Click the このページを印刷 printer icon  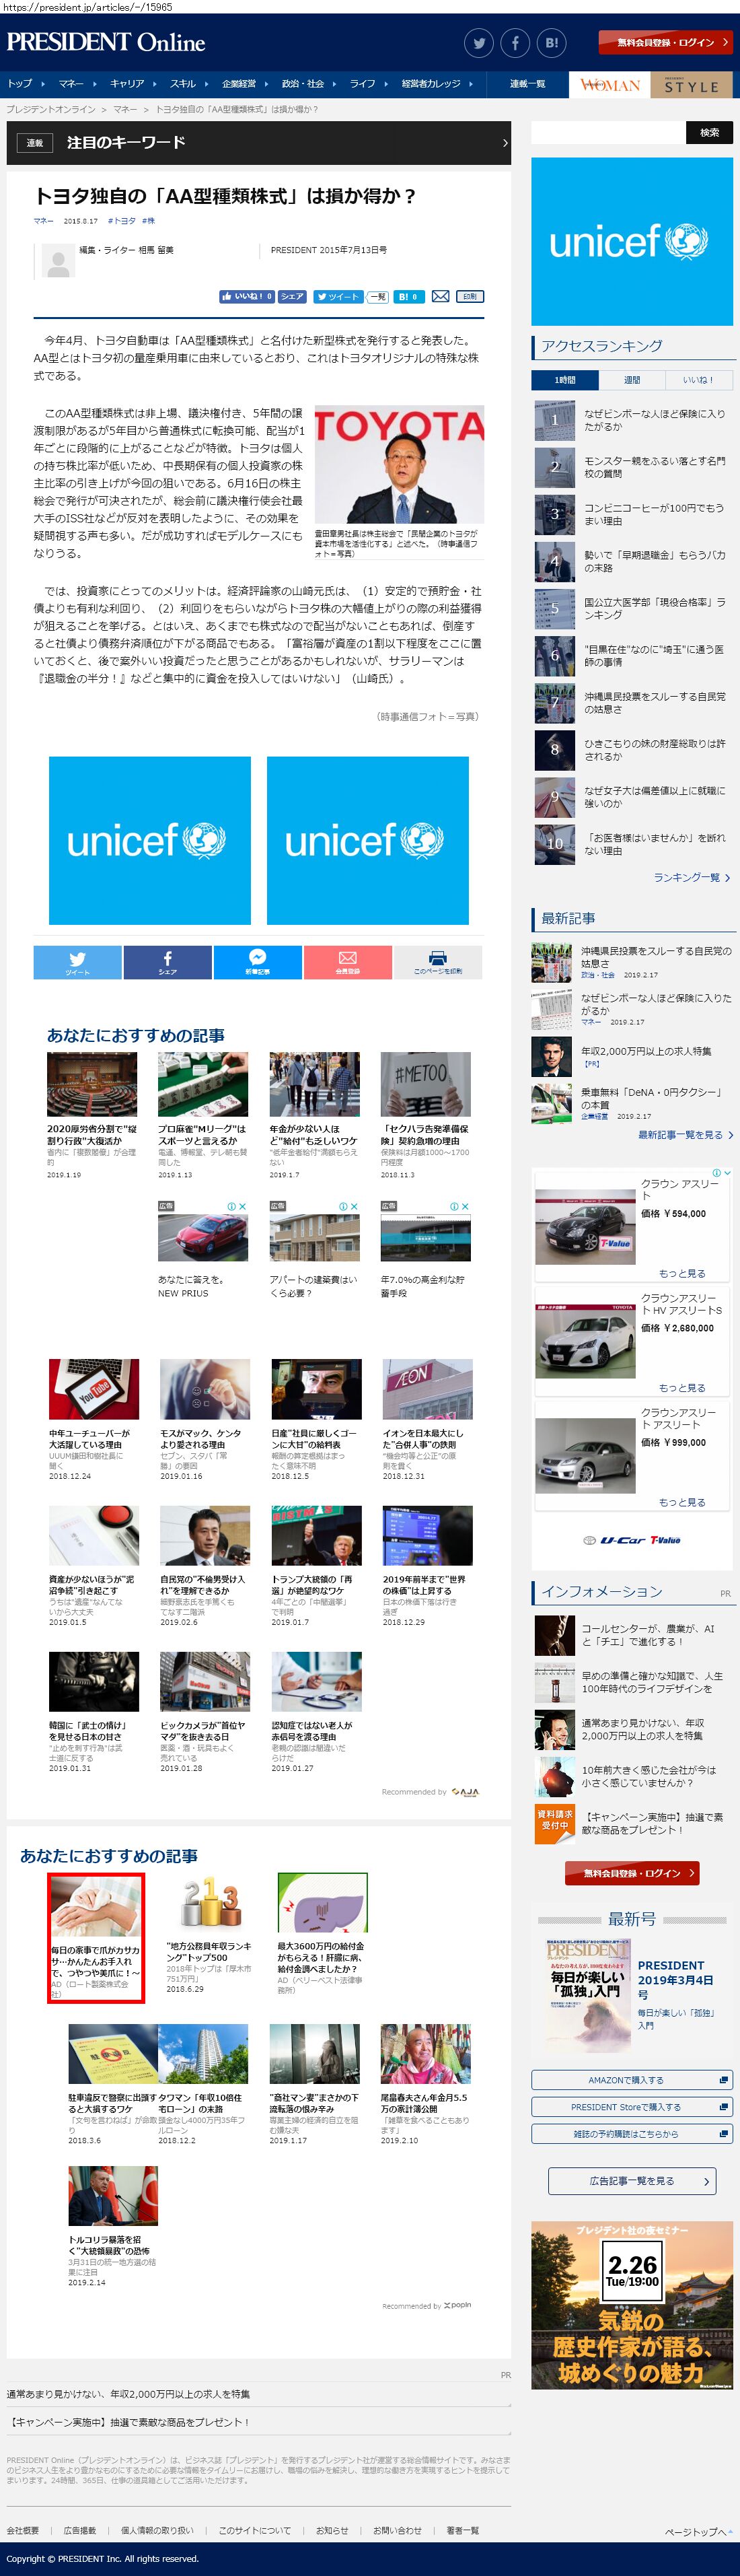[x=438, y=961]
